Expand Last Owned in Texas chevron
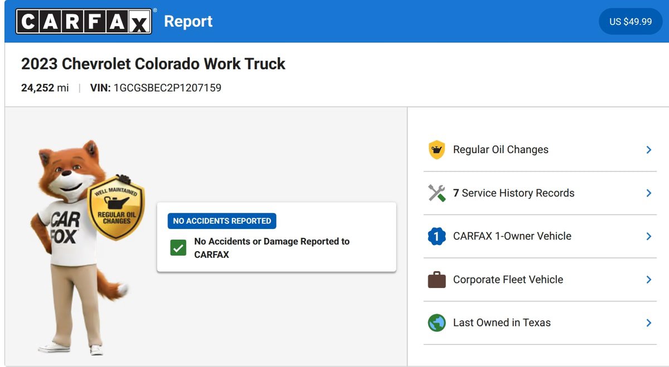This screenshot has width=669, height=367. tap(648, 323)
